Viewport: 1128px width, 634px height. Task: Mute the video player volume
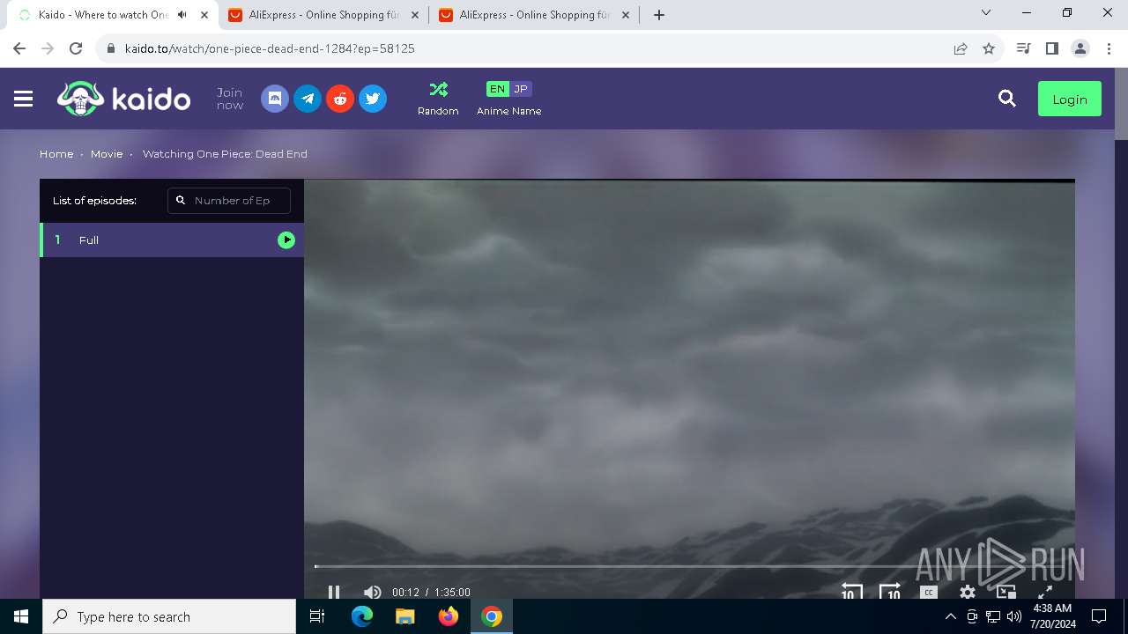372,593
